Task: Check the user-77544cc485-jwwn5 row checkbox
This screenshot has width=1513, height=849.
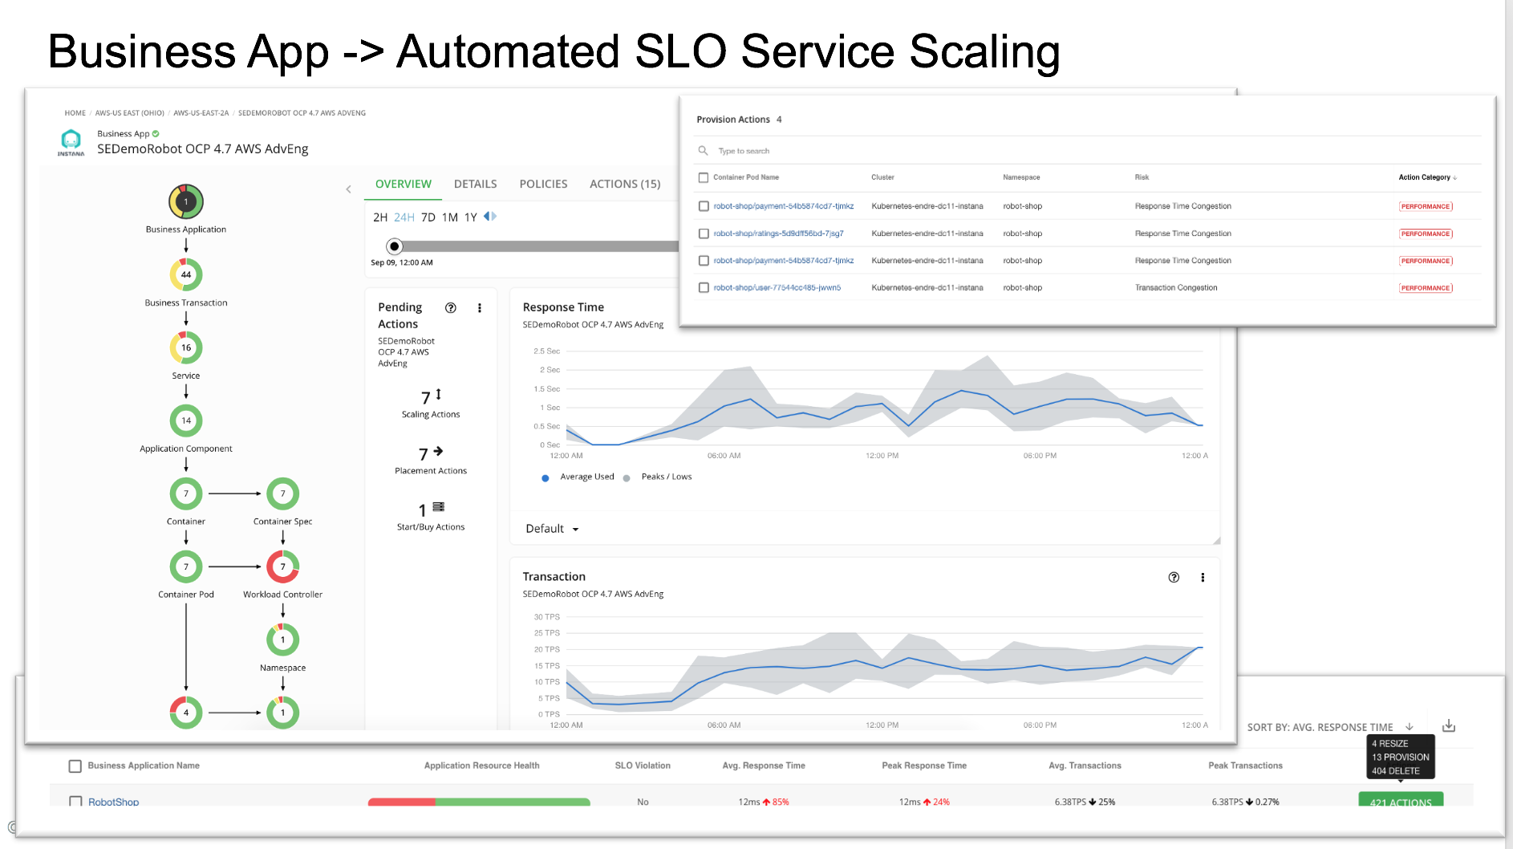Action: pos(704,287)
